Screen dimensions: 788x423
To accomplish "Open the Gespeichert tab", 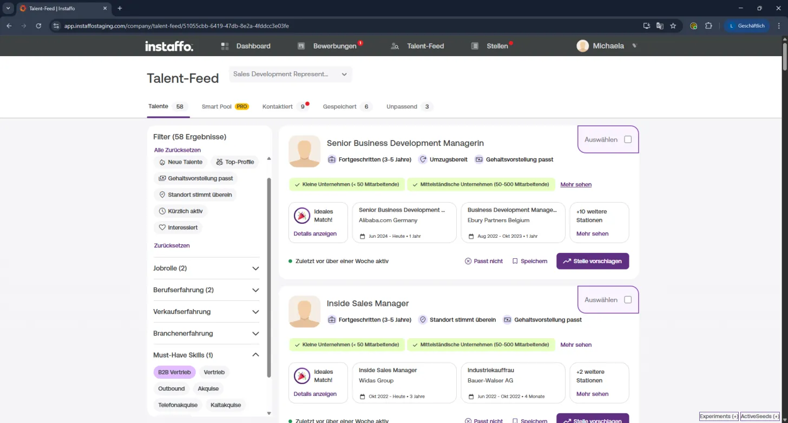I will (x=347, y=106).
